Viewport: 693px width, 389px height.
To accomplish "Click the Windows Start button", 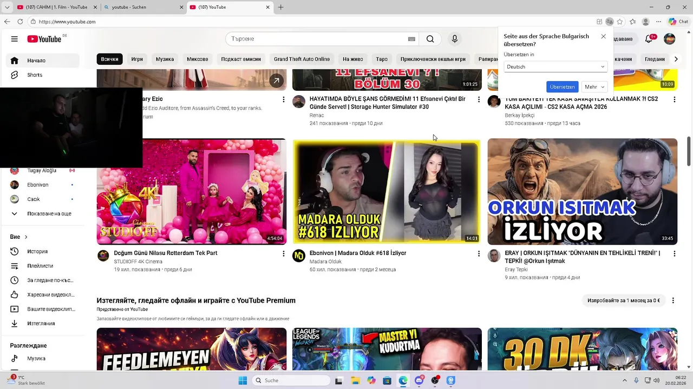I will click(x=243, y=380).
